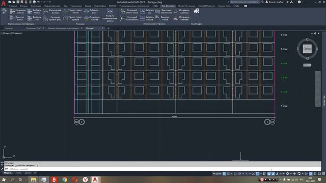
Task: Click the elephant icon in the ribbon
Action: pos(196,11)
